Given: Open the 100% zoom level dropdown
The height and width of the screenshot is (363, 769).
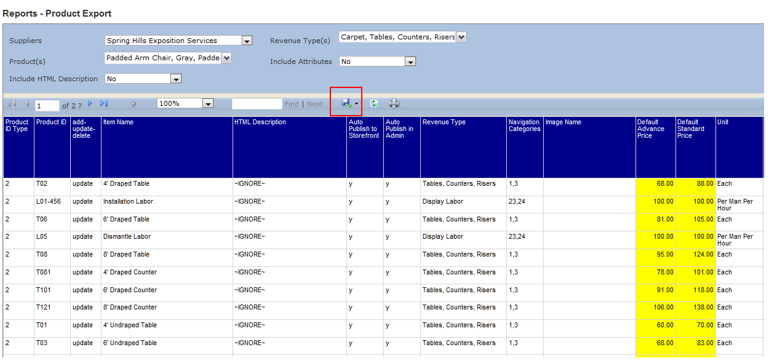Looking at the screenshot, I should [207, 103].
